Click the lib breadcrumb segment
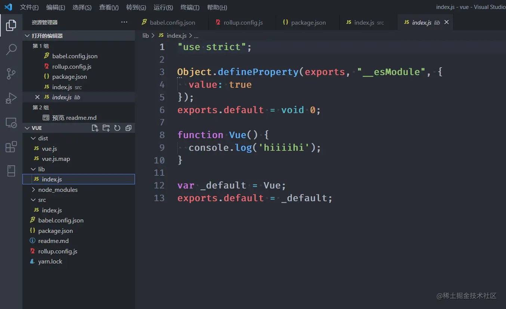 tap(146, 36)
